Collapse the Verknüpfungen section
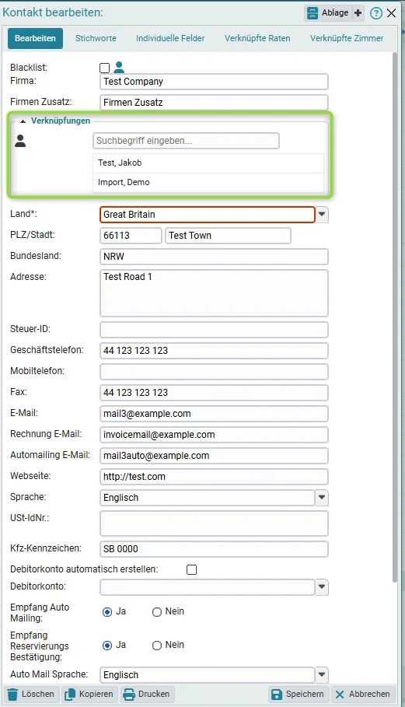Image resolution: width=405 pixels, height=707 pixels. (x=23, y=121)
